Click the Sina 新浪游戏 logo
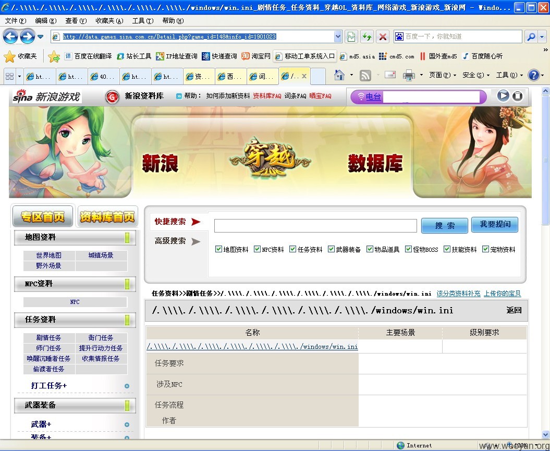Viewport: 550px width, 451px height. tap(46, 96)
